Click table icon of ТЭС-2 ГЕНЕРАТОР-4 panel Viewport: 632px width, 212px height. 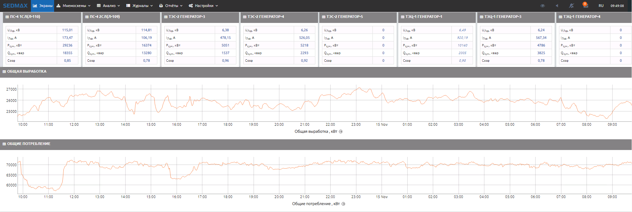(245, 17)
